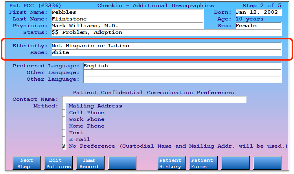Screen dimensions: 294x174
Task: Open Edit Policies
Action: 59,163
